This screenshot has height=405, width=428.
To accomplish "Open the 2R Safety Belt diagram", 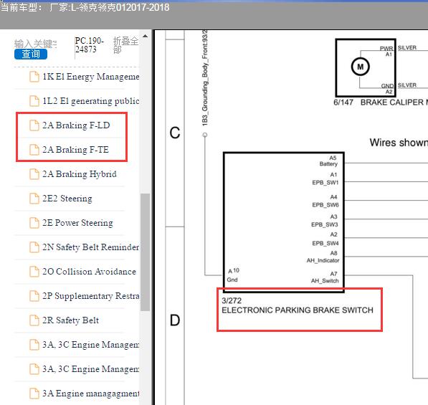I will 70,320.
